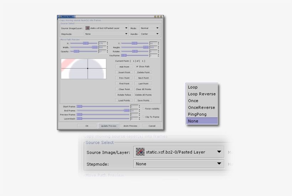The height and width of the screenshot is (196, 292).
Task: Click the Layerstack slider
Action: [x=103, y=119]
